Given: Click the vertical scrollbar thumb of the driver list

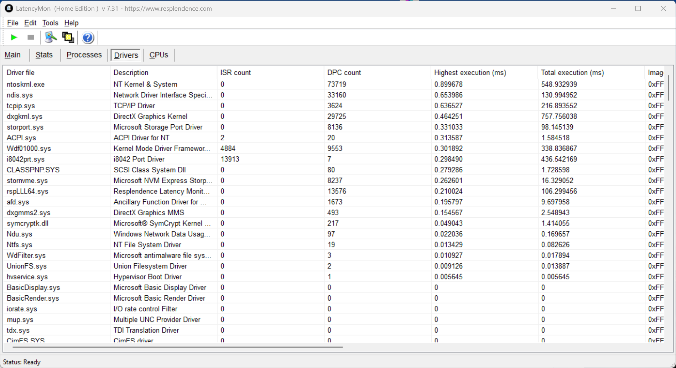Looking at the screenshot, I should pyautogui.click(x=669, y=88).
